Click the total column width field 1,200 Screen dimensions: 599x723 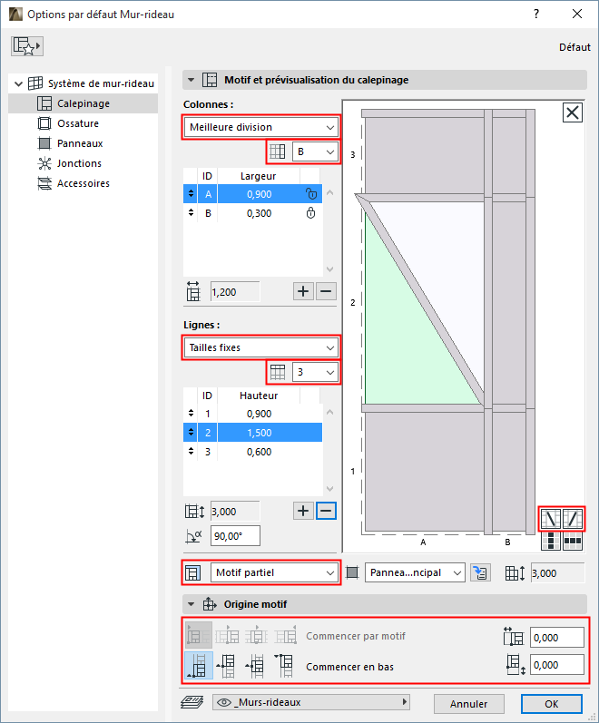coord(235,292)
